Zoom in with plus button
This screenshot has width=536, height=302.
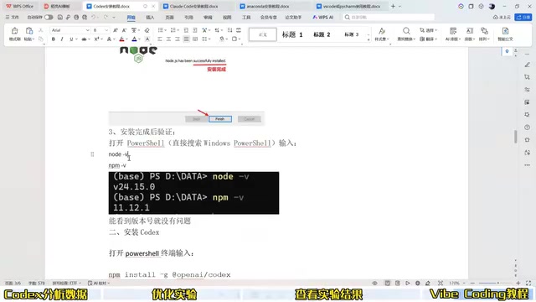point(518,284)
